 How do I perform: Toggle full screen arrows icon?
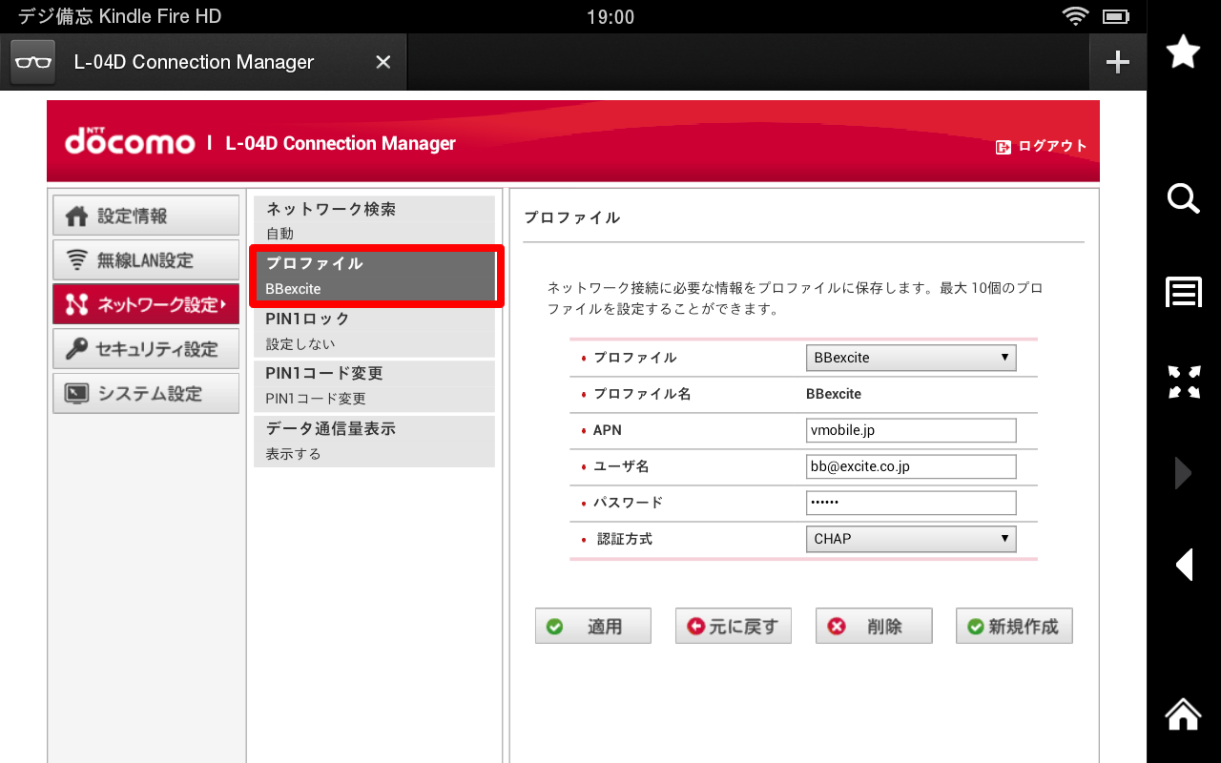click(x=1183, y=381)
